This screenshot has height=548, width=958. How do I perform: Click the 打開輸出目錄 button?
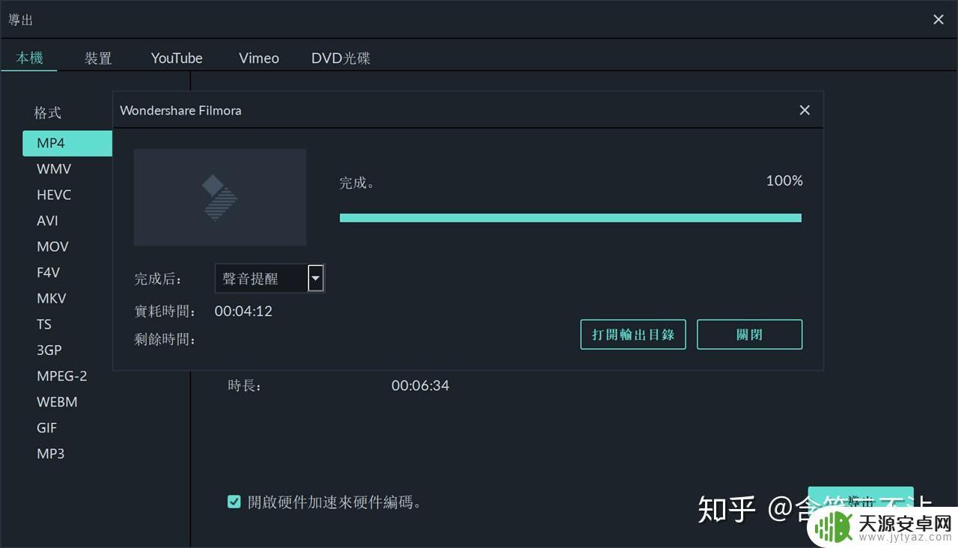click(633, 335)
